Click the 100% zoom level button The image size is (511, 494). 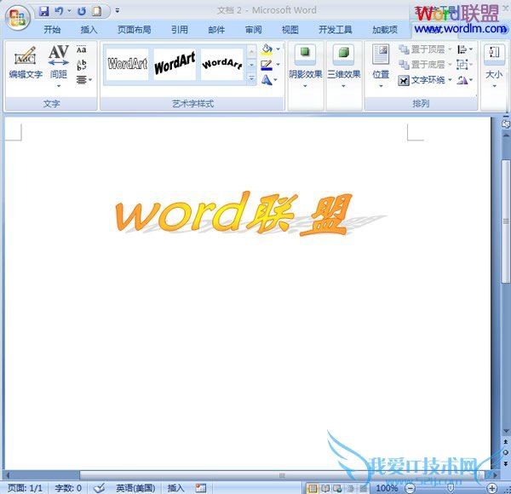tap(387, 488)
